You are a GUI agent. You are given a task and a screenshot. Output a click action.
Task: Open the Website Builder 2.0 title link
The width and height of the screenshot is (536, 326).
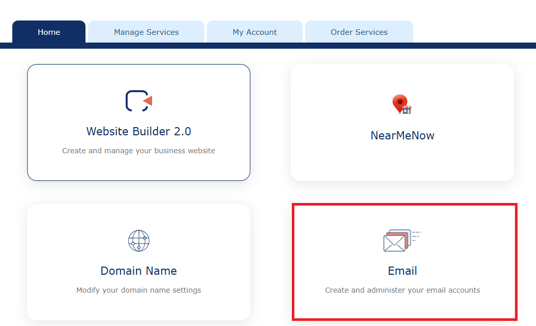[139, 131]
